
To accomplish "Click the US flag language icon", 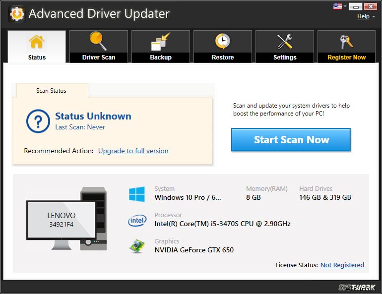I will coord(337,6).
